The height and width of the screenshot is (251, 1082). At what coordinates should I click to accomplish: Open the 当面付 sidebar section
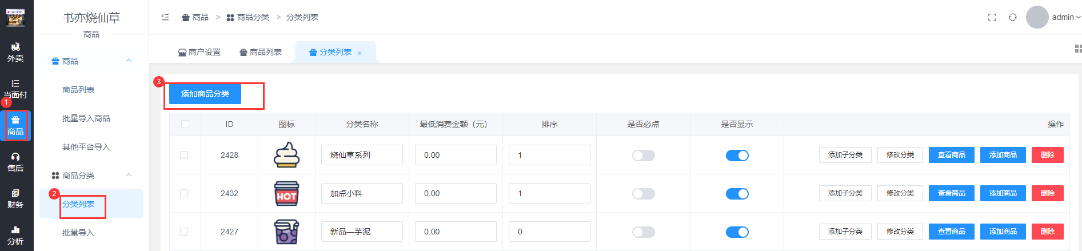[x=15, y=89]
